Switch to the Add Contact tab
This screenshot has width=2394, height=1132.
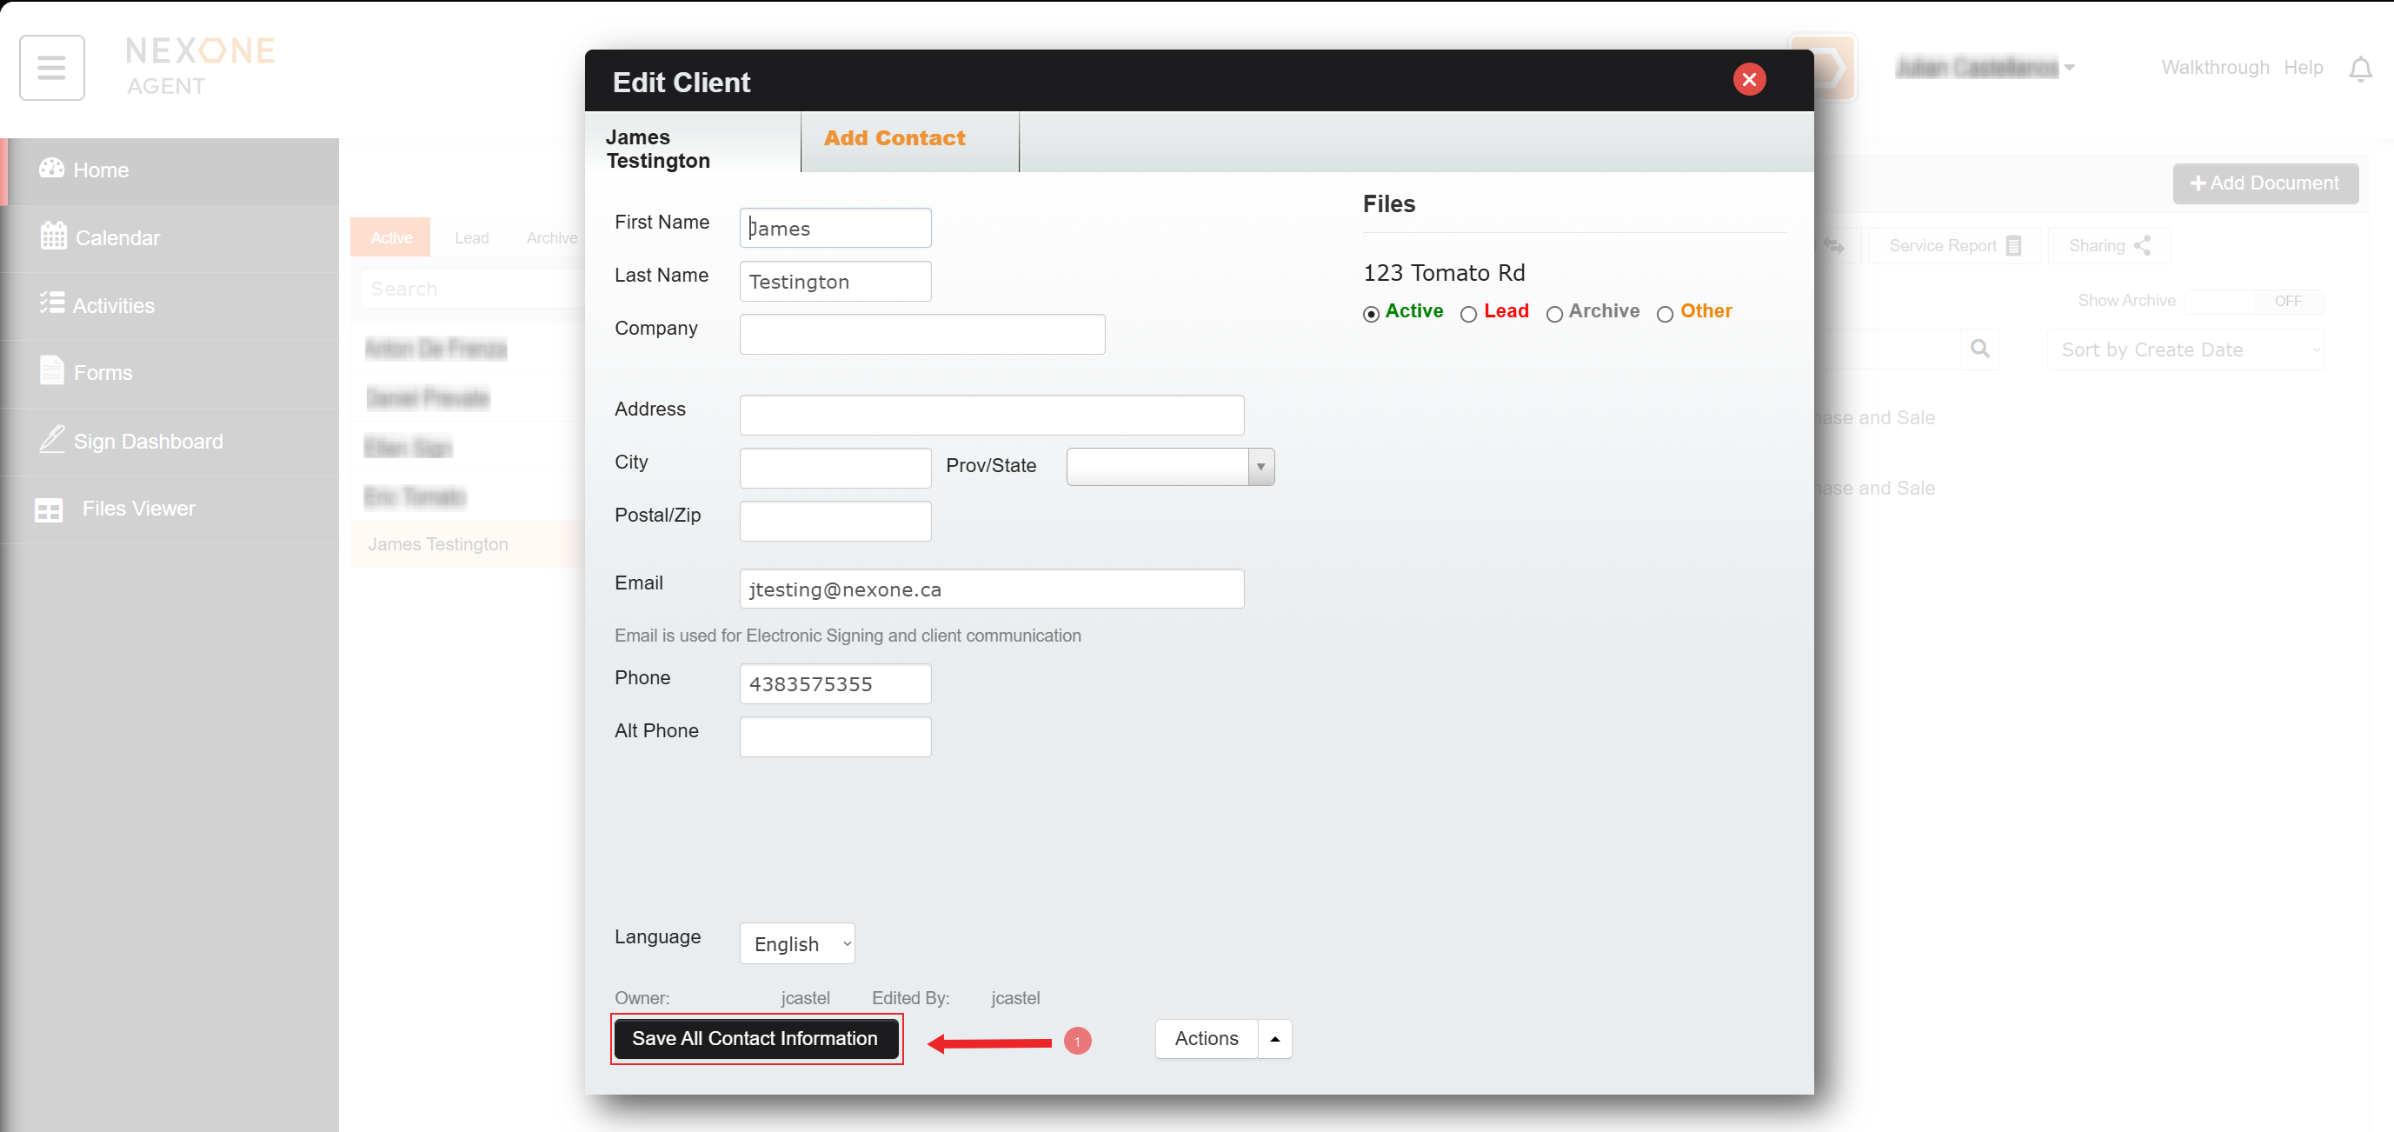[894, 138]
